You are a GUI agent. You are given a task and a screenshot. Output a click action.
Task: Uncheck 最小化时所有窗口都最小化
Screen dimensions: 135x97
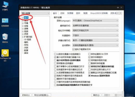point(55,57)
